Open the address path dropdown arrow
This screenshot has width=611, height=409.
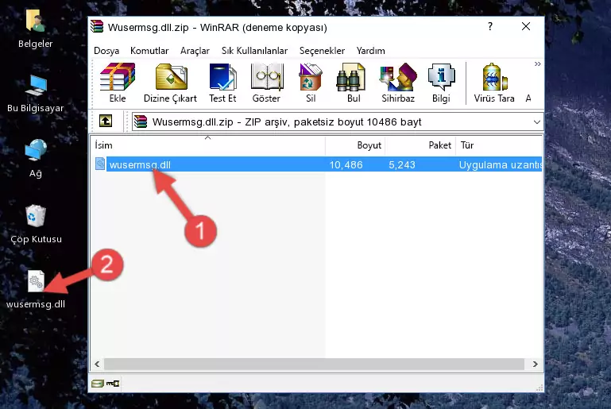[536, 122]
